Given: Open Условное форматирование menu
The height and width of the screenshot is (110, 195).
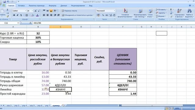Looking at the screenshot, I should click(x=125, y=13).
